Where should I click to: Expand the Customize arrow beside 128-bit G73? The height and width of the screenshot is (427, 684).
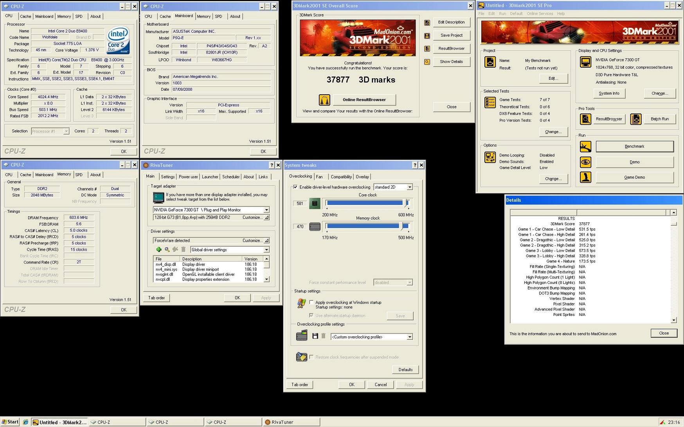pyautogui.click(x=266, y=217)
